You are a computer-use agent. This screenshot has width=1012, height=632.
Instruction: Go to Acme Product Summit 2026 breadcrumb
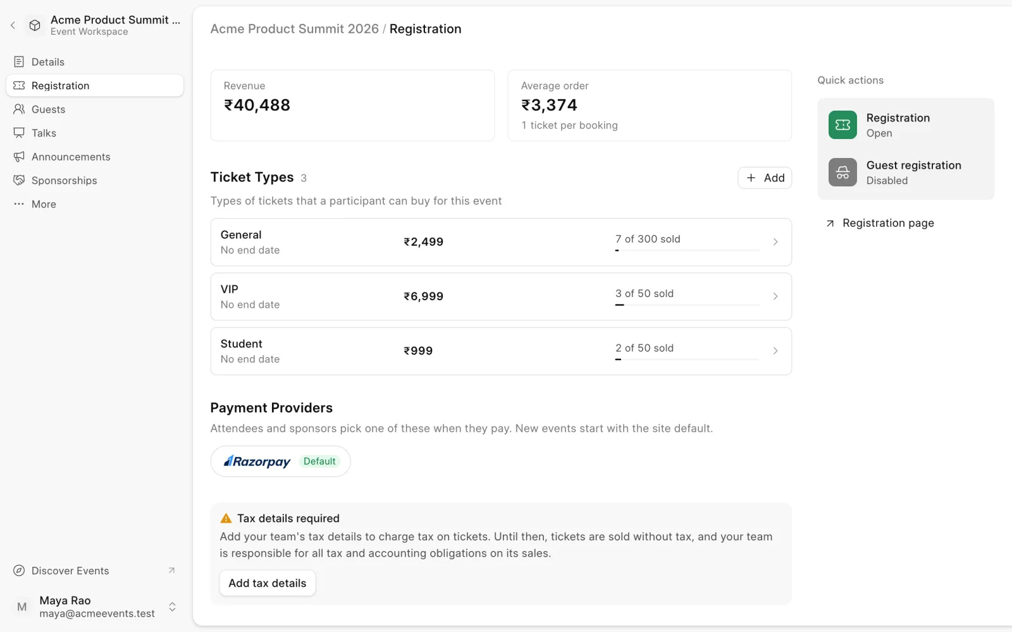pos(295,29)
